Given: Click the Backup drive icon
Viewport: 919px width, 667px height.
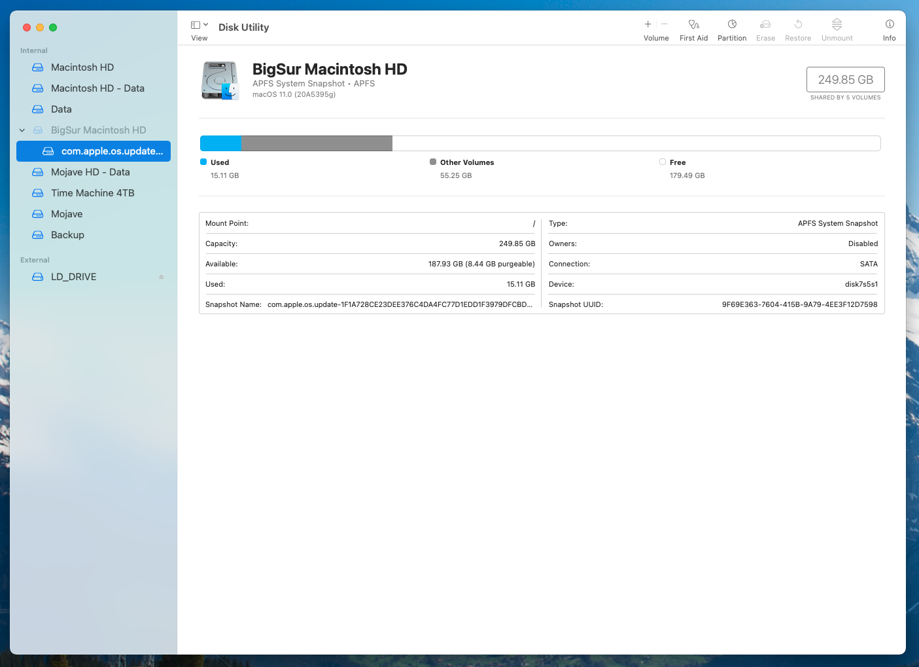Looking at the screenshot, I should (x=38, y=235).
